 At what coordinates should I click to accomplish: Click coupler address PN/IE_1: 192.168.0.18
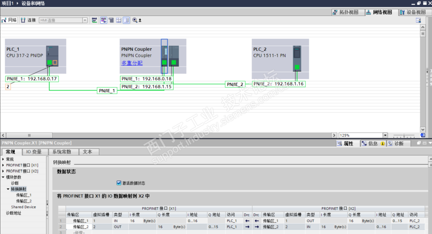(146, 79)
